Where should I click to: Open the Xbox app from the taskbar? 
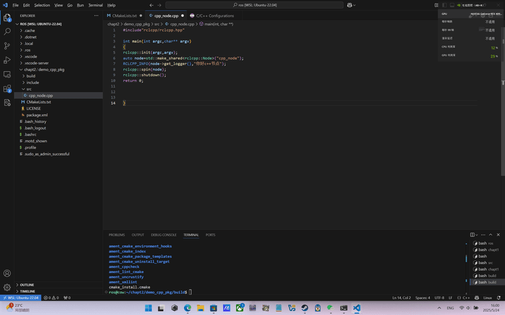(x=240, y=308)
